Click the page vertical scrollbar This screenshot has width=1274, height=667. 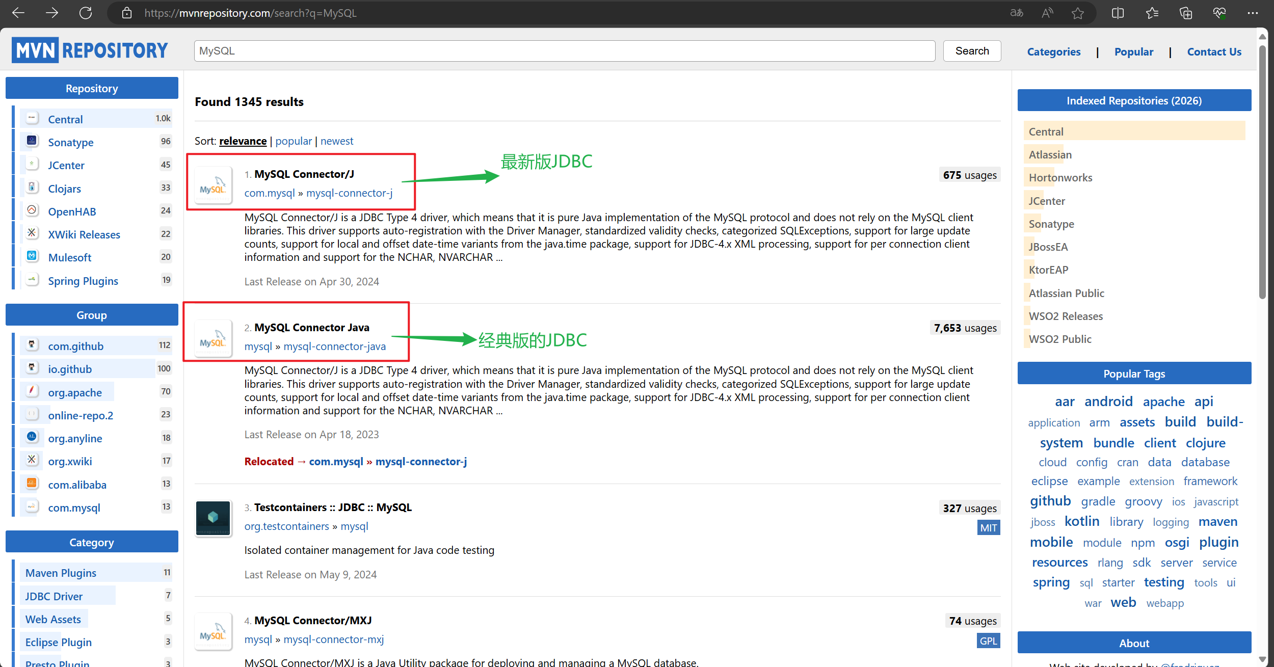(1262, 172)
